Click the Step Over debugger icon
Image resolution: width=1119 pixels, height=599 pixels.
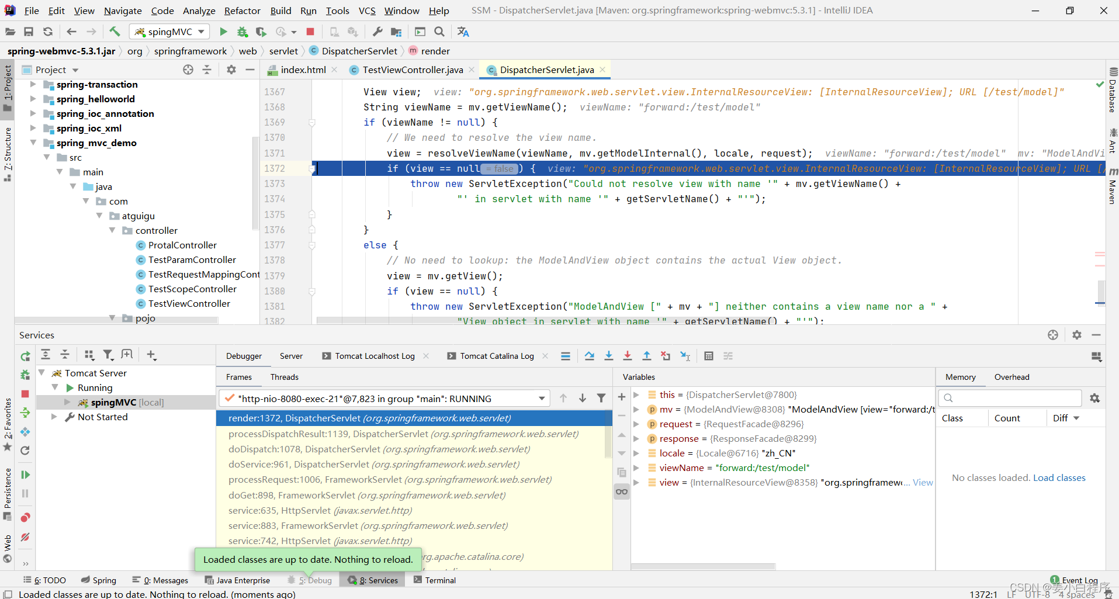click(589, 356)
